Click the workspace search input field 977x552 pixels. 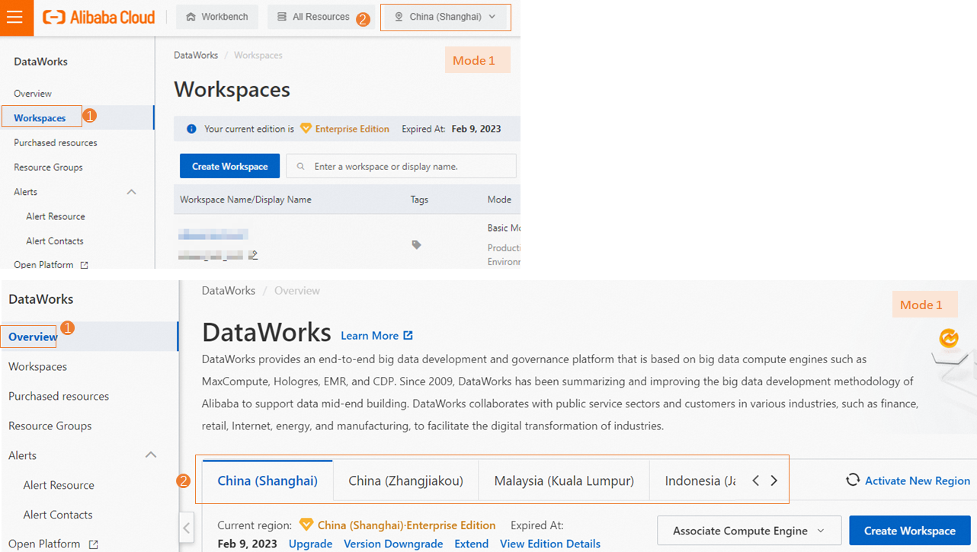[x=402, y=166]
